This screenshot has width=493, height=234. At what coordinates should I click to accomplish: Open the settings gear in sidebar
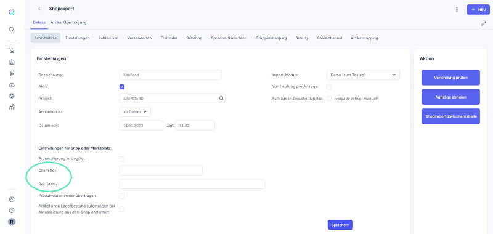[12, 199]
